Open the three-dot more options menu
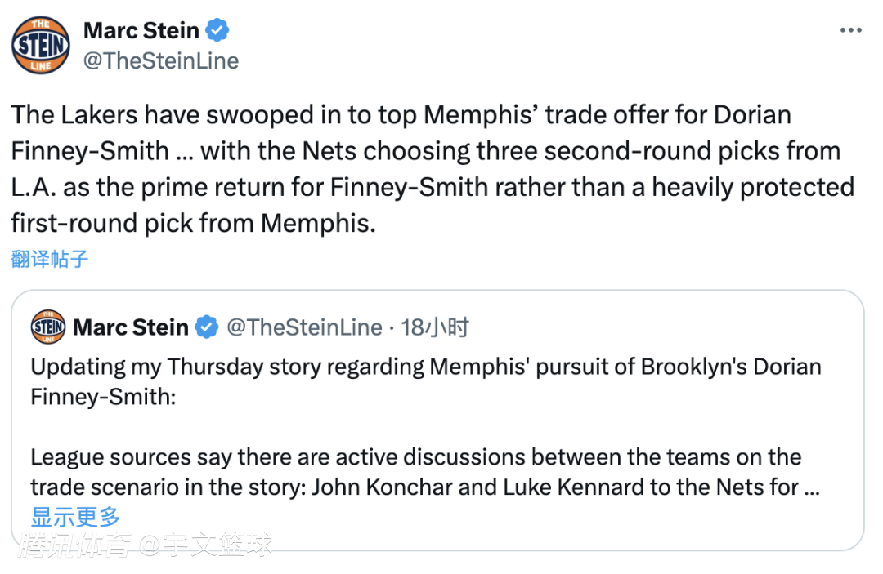The width and height of the screenshot is (883, 574). pyautogui.click(x=851, y=31)
